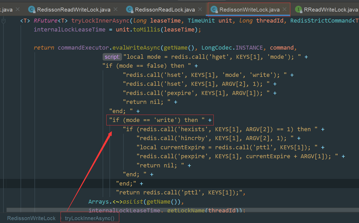Close the RedissonReadLock.java tab
This screenshot has height=223, width=359.
(x=200, y=9)
